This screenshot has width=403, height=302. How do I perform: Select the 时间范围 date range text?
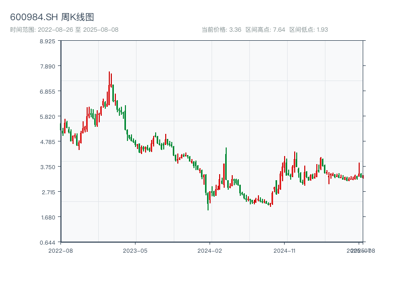pos(64,30)
